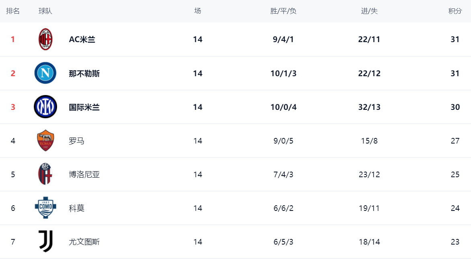This screenshot has height=259, width=471.
Task: Select the Bologna BFC club crest
Action: [x=45, y=174]
